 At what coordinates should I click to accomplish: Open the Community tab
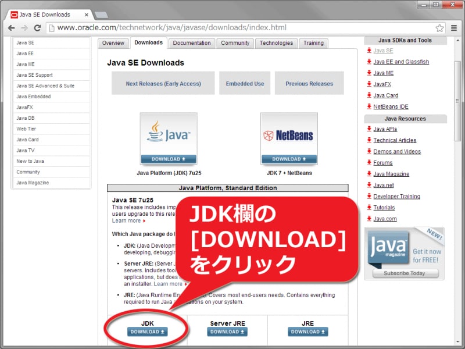(x=235, y=42)
